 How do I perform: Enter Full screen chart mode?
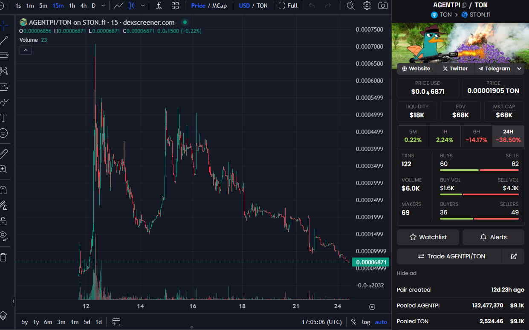point(288,6)
